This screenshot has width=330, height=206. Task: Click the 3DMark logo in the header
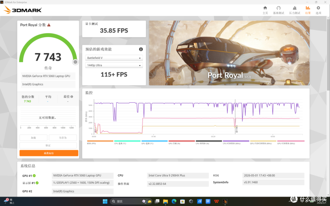click(x=23, y=10)
